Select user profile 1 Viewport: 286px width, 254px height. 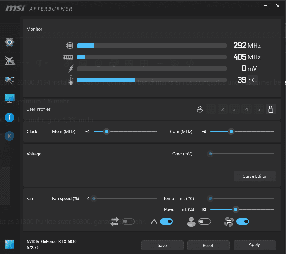pyautogui.click(x=211, y=109)
